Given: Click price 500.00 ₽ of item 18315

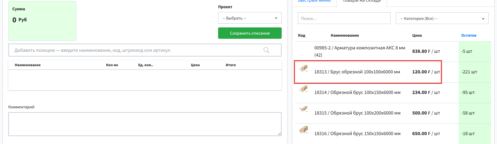Looking at the screenshot, I should point(426,113).
